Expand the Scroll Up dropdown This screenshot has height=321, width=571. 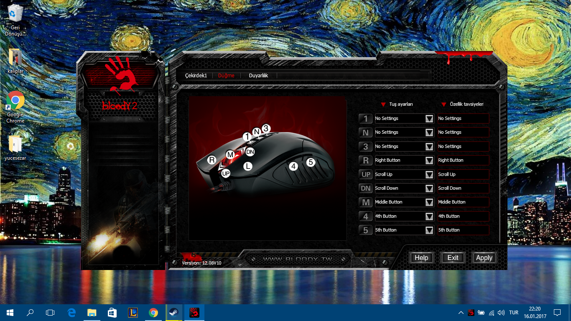tap(429, 175)
